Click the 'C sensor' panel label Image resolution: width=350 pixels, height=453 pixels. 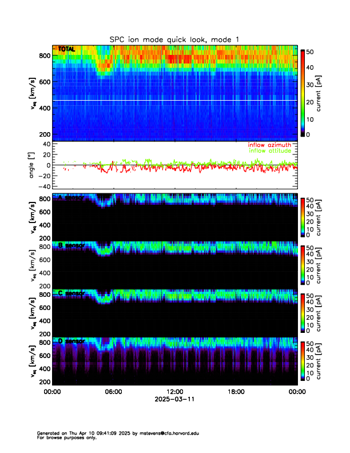71,293
